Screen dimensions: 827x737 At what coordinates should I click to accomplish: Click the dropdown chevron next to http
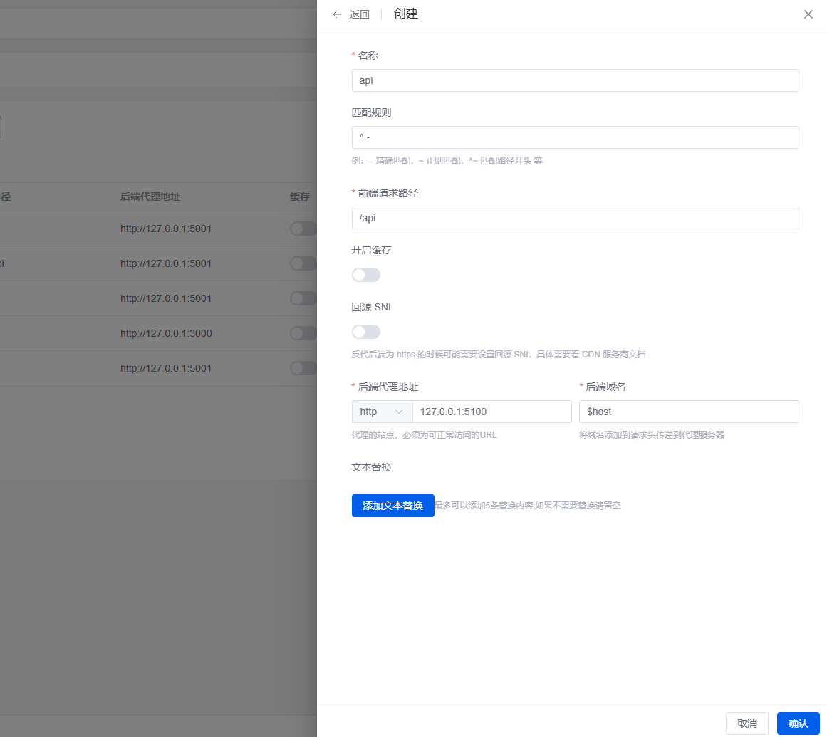click(399, 412)
